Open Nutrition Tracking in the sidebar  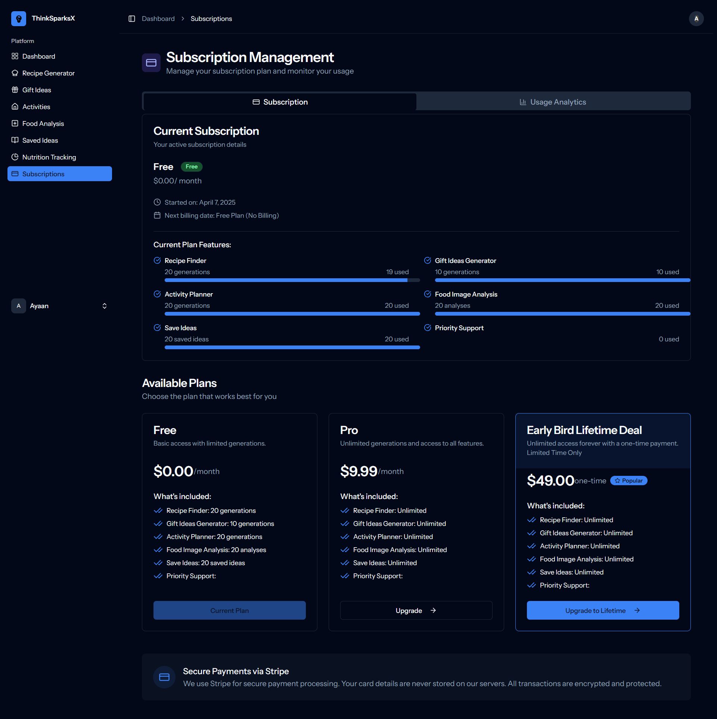49,157
